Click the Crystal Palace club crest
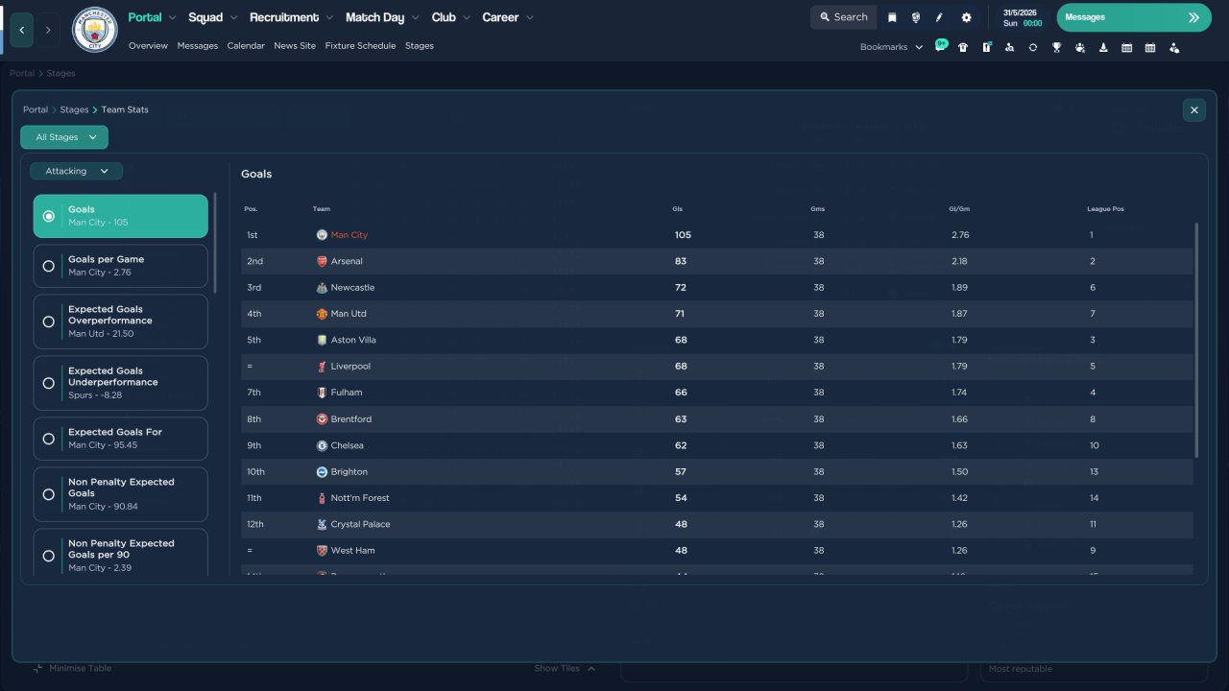Image resolution: width=1229 pixels, height=691 pixels. coord(322,524)
